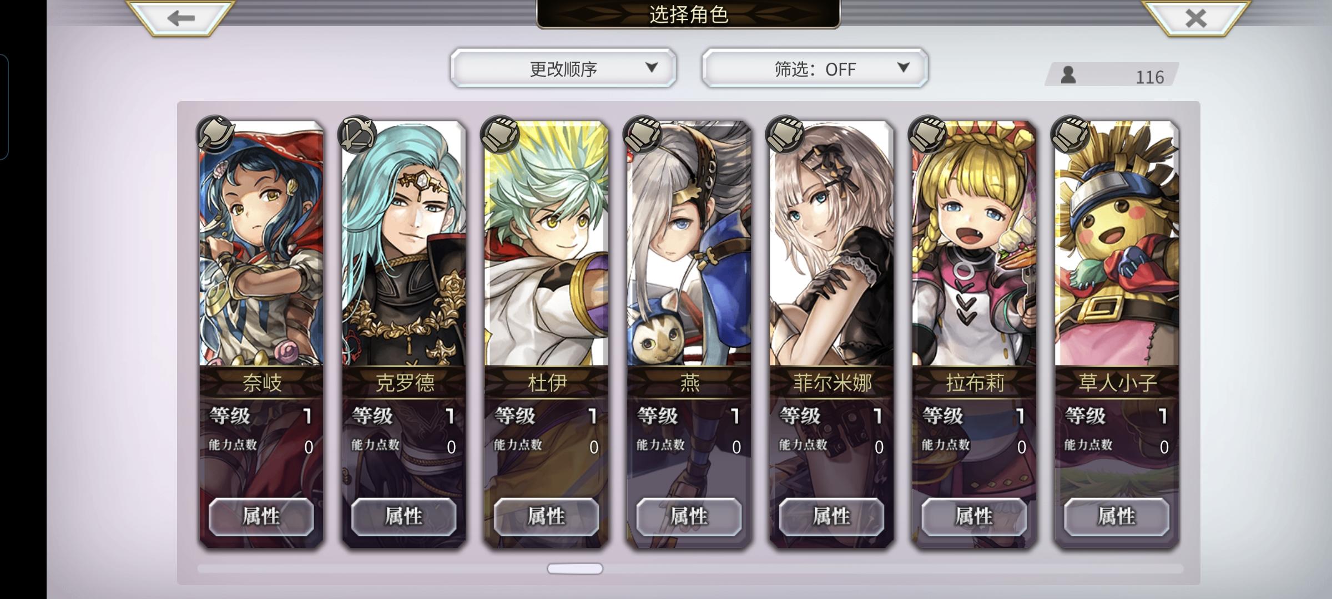Viewport: 1332px width, 599px height.
Task: Click the fist icon on 拉布莉 card
Action: (x=928, y=135)
